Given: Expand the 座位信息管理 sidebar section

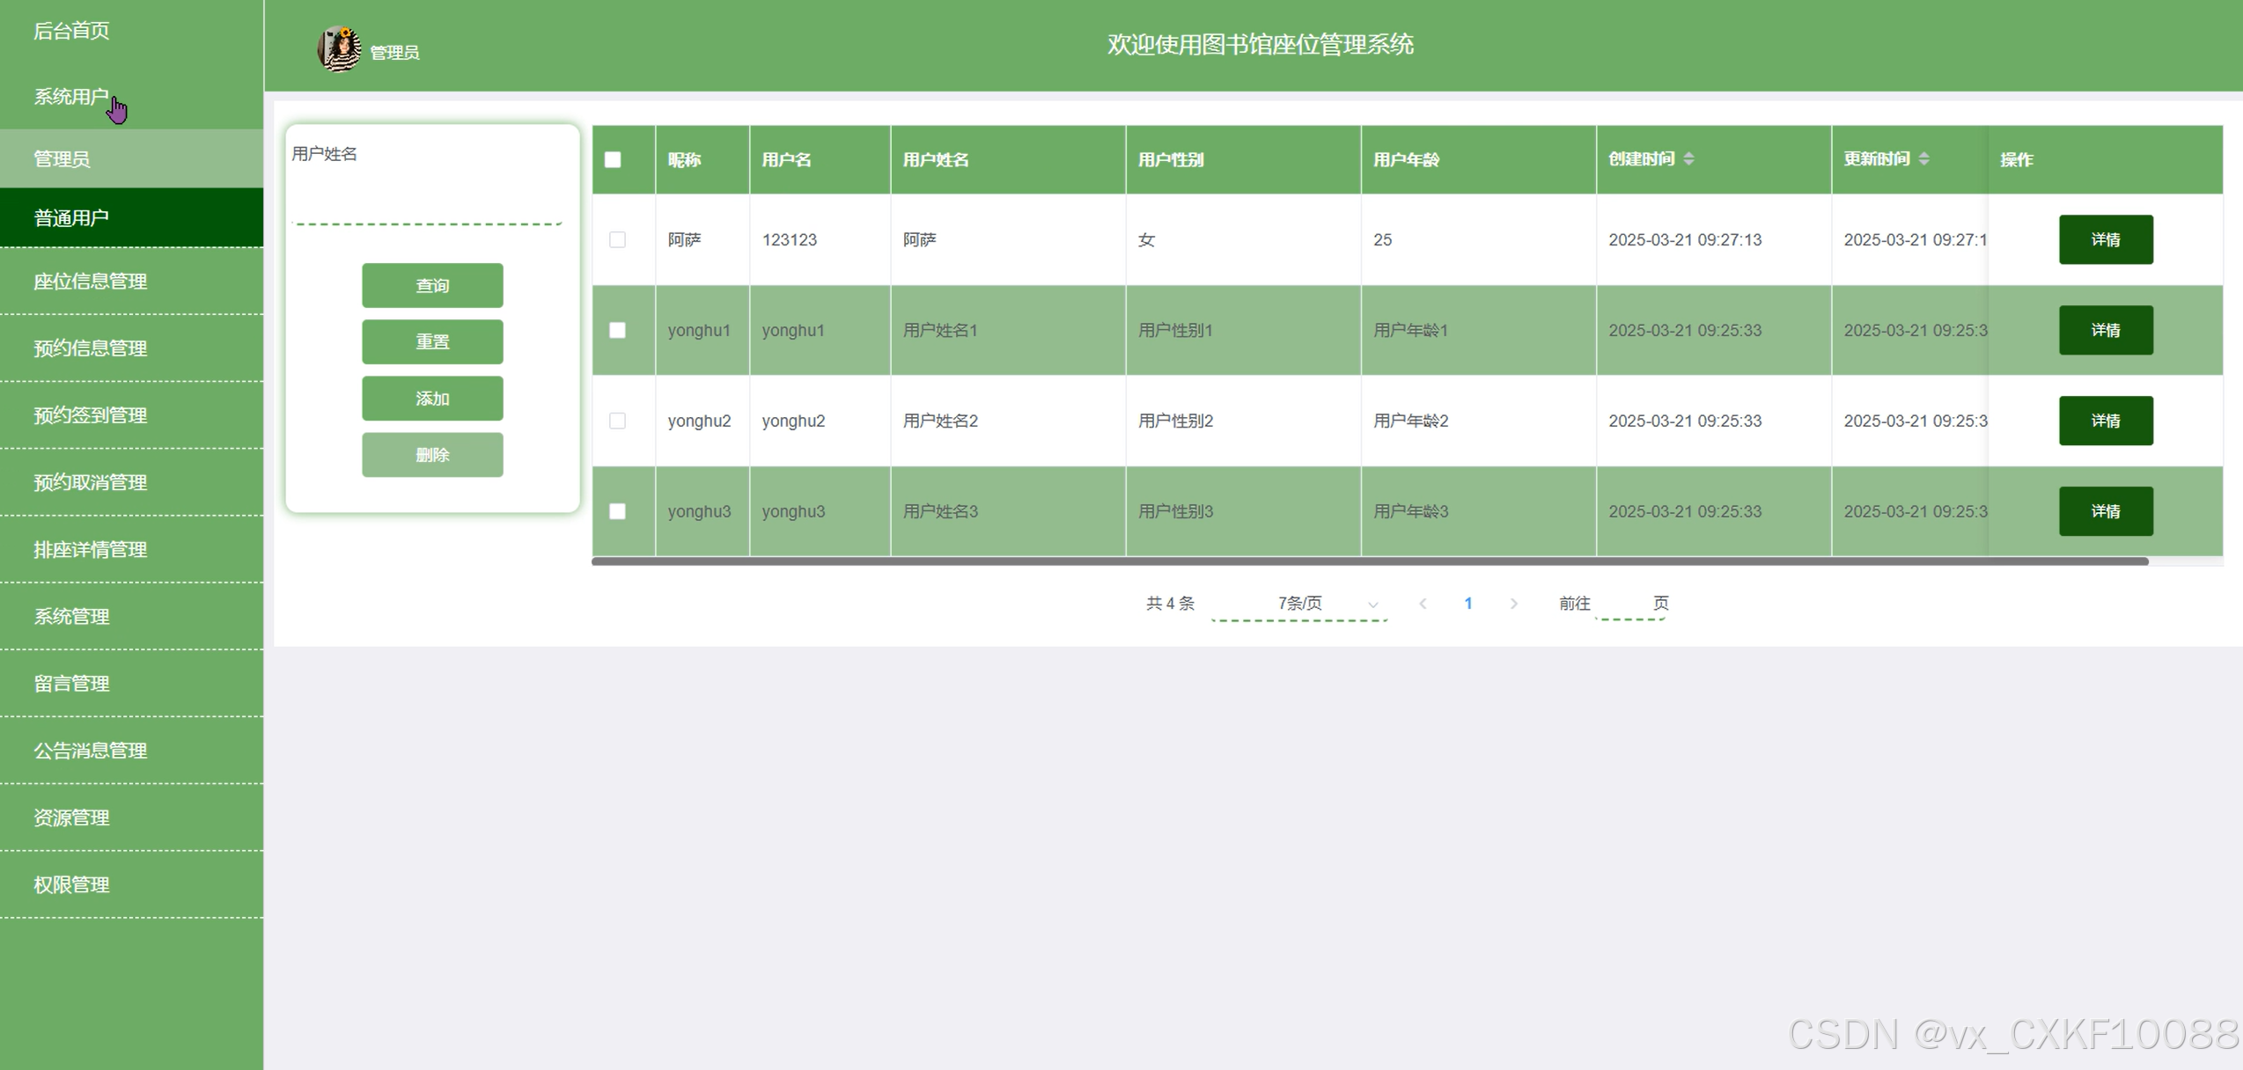Looking at the screenshot, I should (x=90, y=282).
